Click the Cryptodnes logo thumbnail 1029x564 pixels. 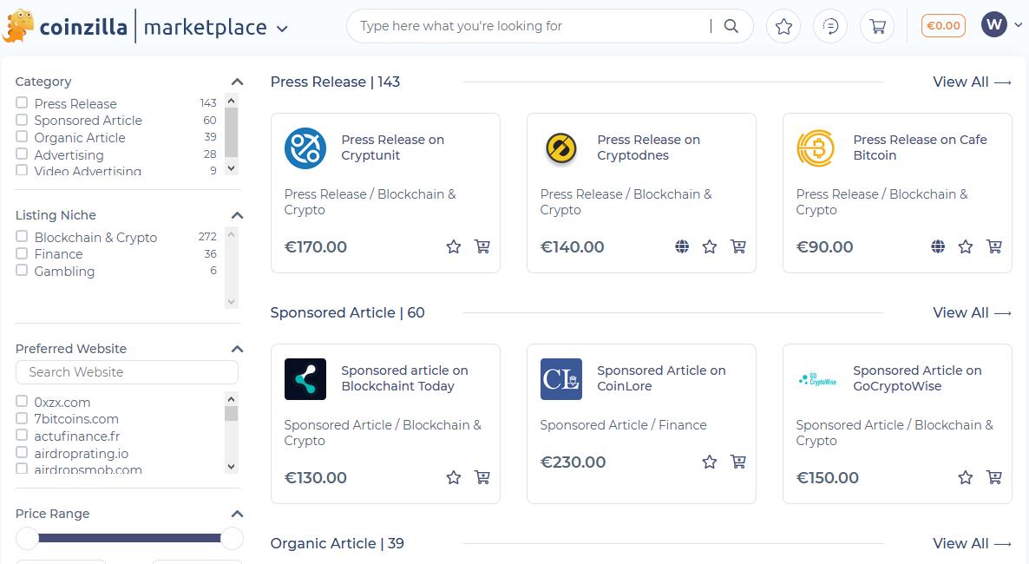pos(561,148)
